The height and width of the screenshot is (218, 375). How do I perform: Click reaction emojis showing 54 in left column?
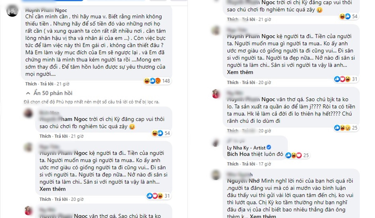[157, 133]
